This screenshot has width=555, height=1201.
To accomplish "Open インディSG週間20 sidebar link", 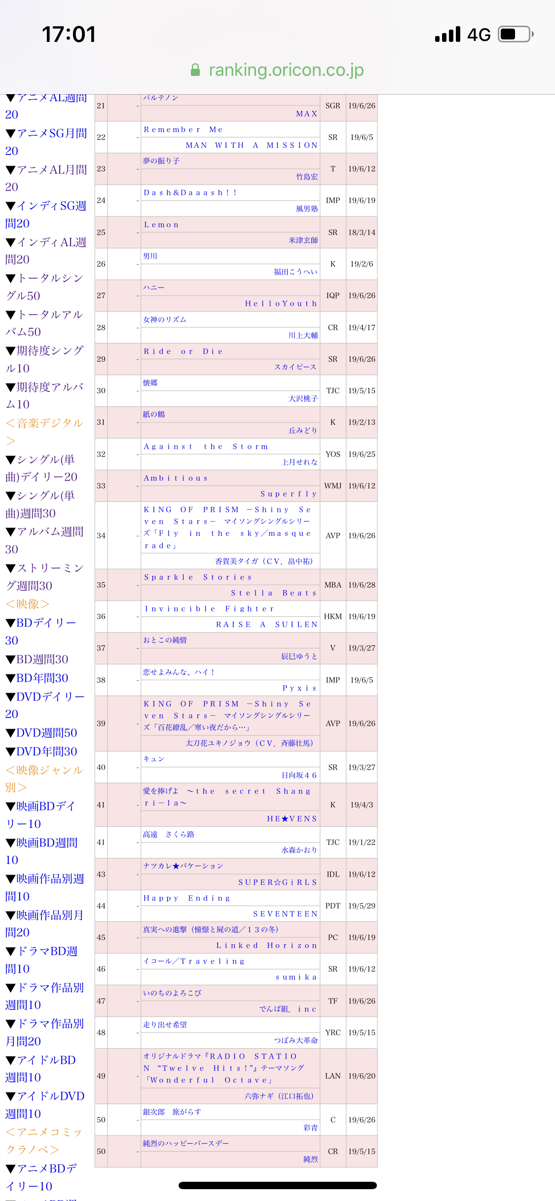I will [x=46, y=214].
